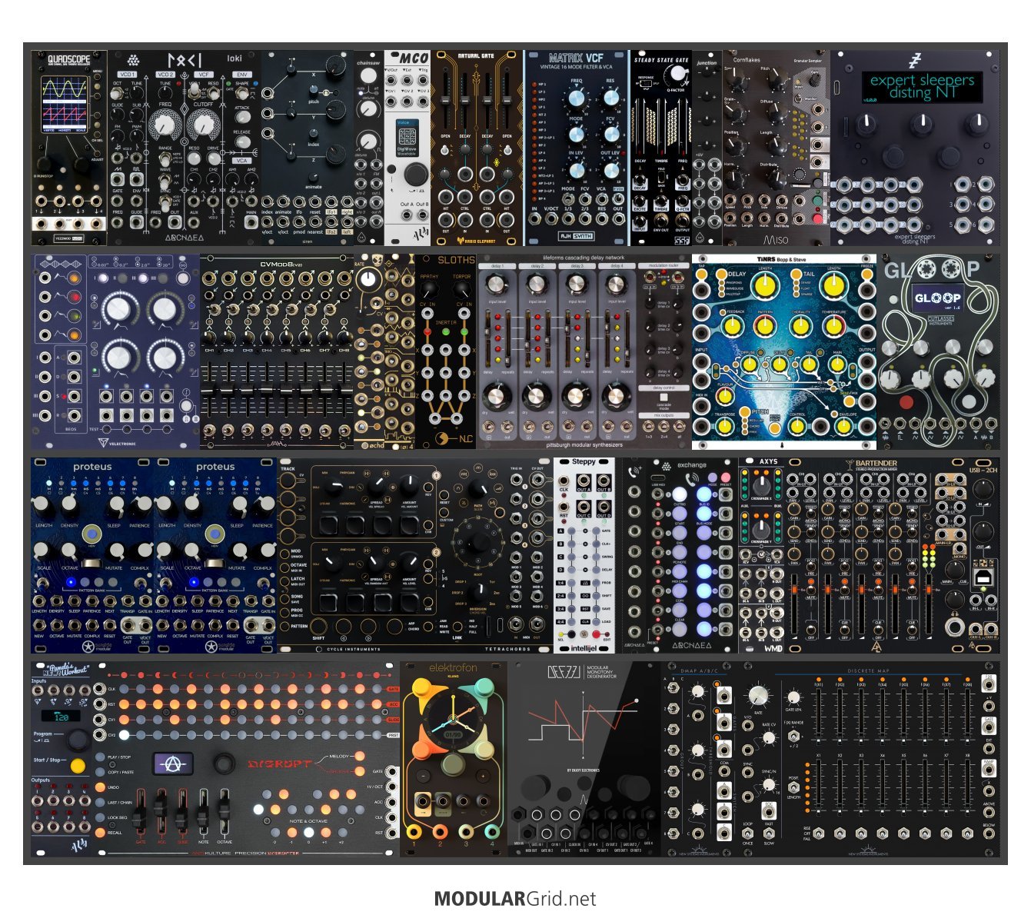Click the PLAY / STOP button on Disrupt
The height and width of the screenshot is (915, 1031).
click(x=101, y=757)
